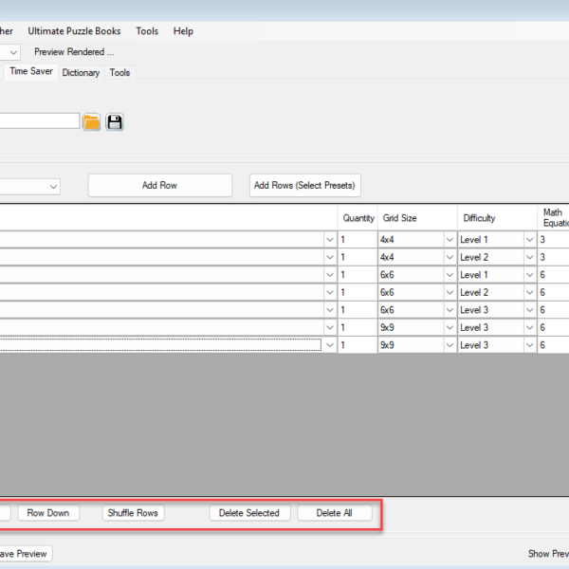Click the Quantity field in first row
Screen dimensions: 569x569
pyautogui.click(x=357, y=240)
